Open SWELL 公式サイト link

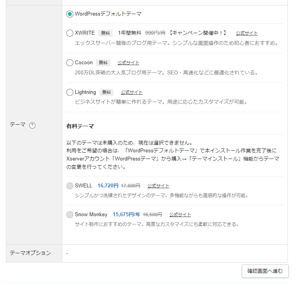pos(158,186)
